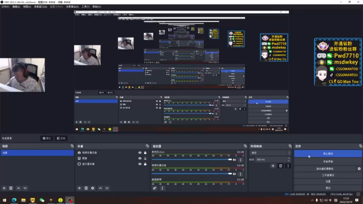Open source Properties (属性) button

coord(47,138)
